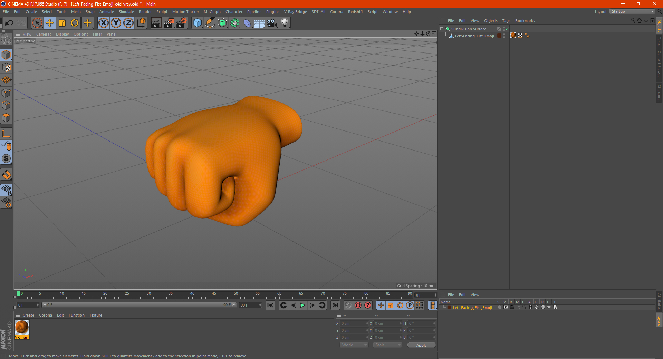Select the Scale tool

[62, 23]
